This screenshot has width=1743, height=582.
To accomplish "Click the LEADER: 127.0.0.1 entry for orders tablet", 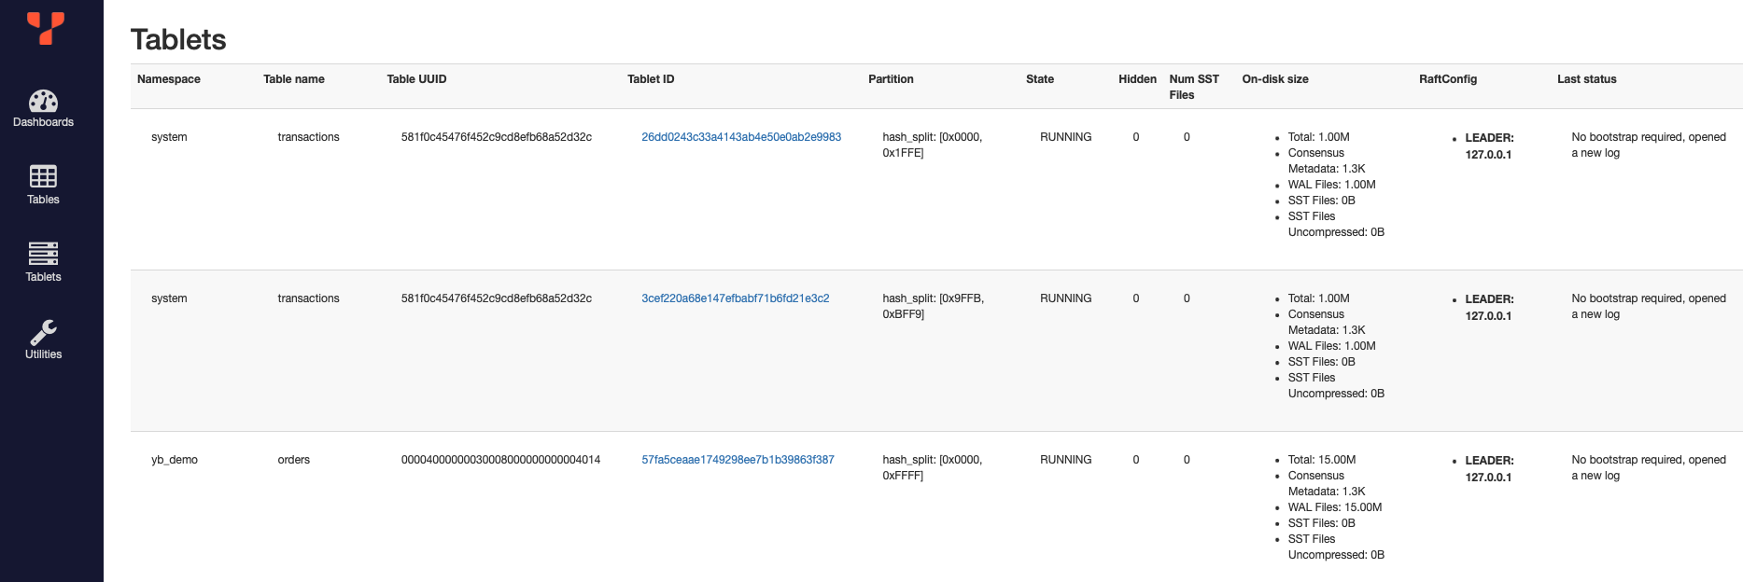I will tap(1486, 467).
